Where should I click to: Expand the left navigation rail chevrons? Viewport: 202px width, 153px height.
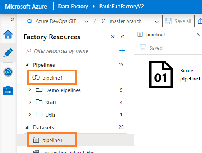point(12,19)
